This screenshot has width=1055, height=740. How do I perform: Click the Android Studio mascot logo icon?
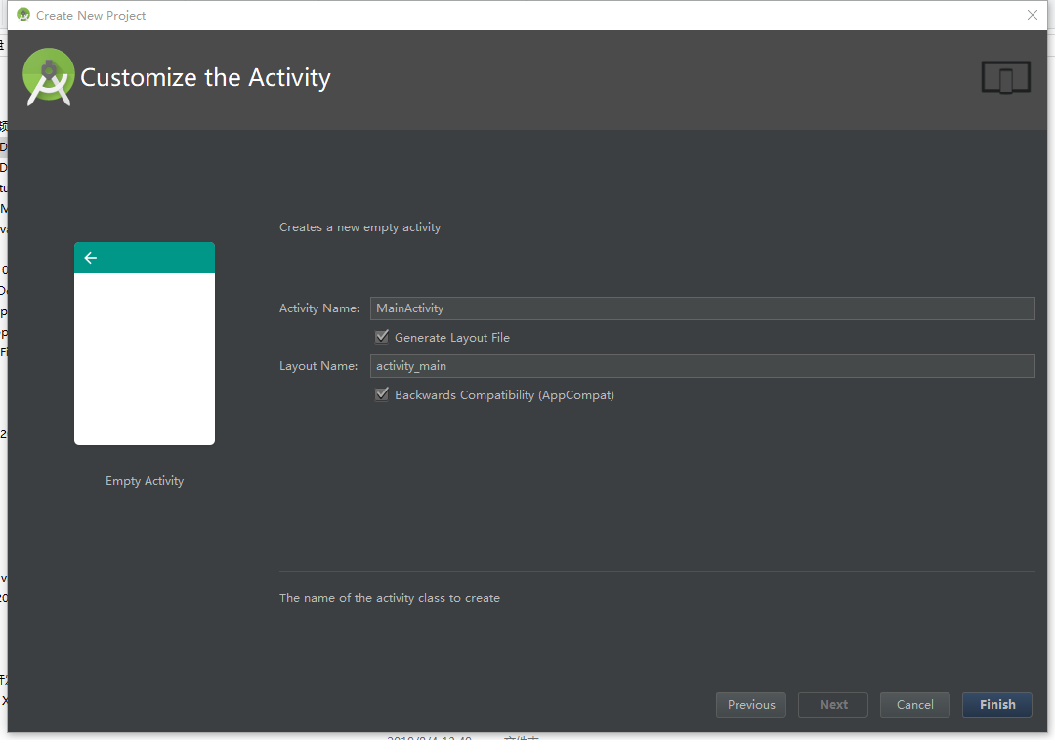click(x=48, y=76)
